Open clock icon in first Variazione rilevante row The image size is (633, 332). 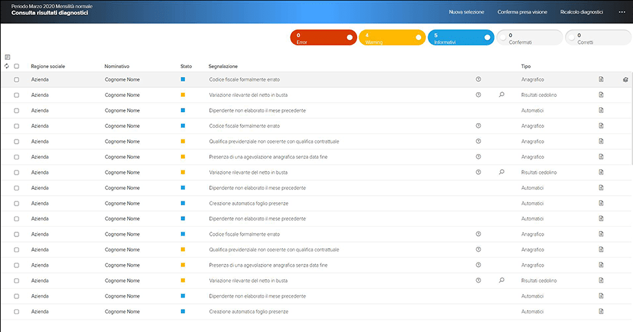click(x=478, y=95)
